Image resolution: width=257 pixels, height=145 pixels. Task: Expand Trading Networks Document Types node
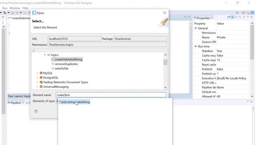[37, 82]
